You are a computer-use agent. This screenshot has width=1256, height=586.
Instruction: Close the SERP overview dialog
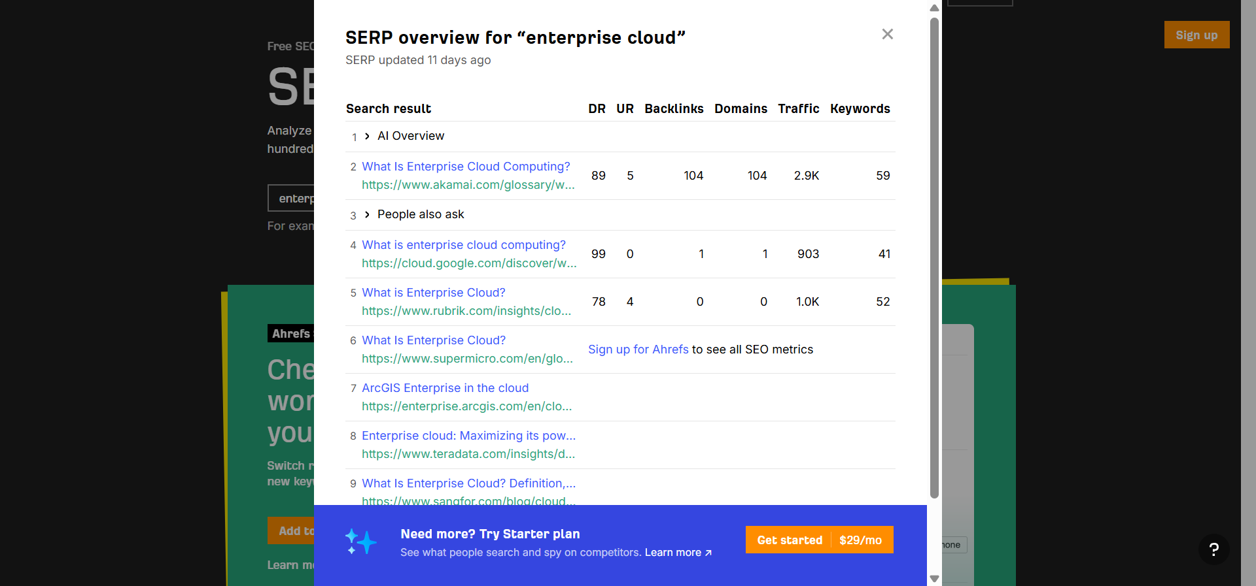pos(887,34)
